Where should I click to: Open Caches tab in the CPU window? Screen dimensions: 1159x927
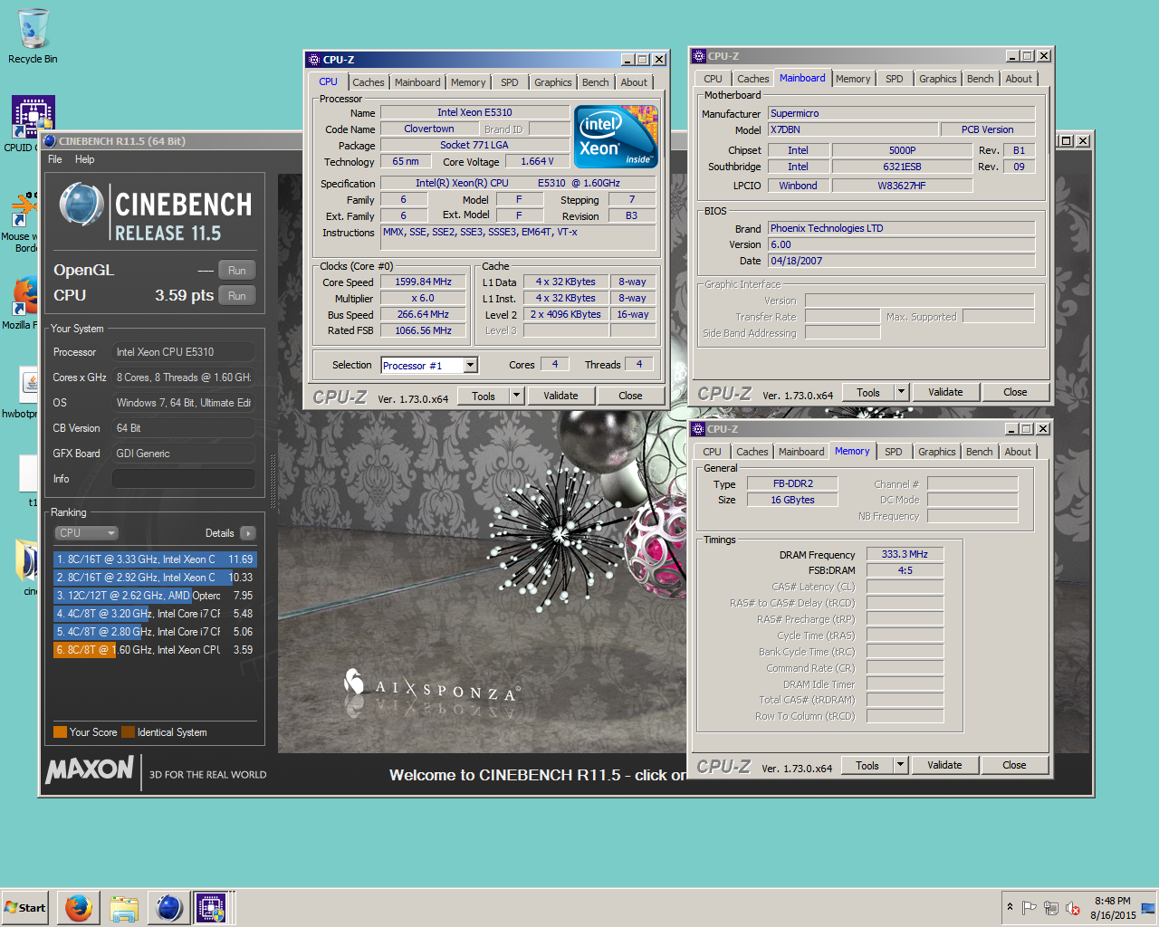(x=368, y=82)
